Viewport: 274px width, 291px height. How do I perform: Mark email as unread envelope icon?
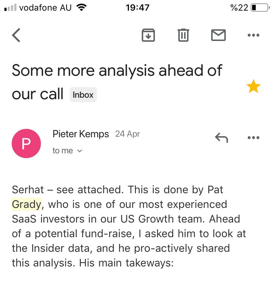point(218,35)
